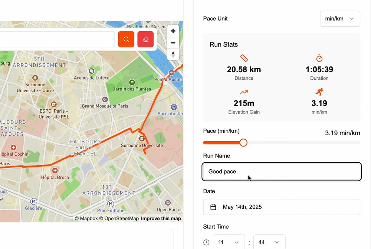Click the Jardin des Plantes park marker
Viewport: 371px width, 249px height.
pyautogui.click(x=132, y=82)
